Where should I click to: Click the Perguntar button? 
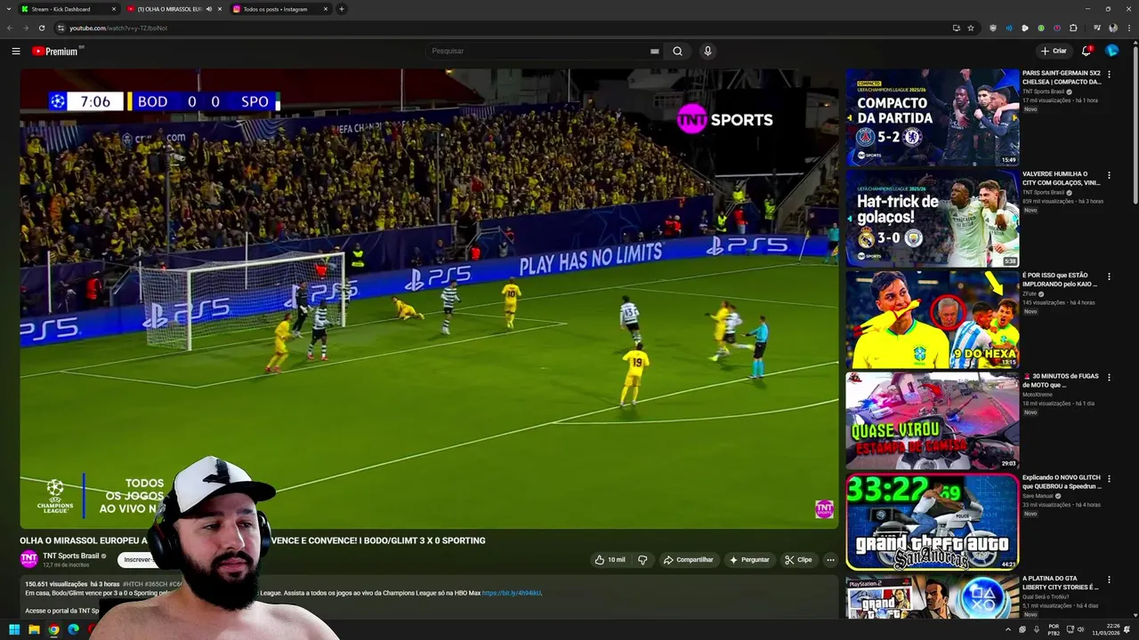click(x=749, y=560)
